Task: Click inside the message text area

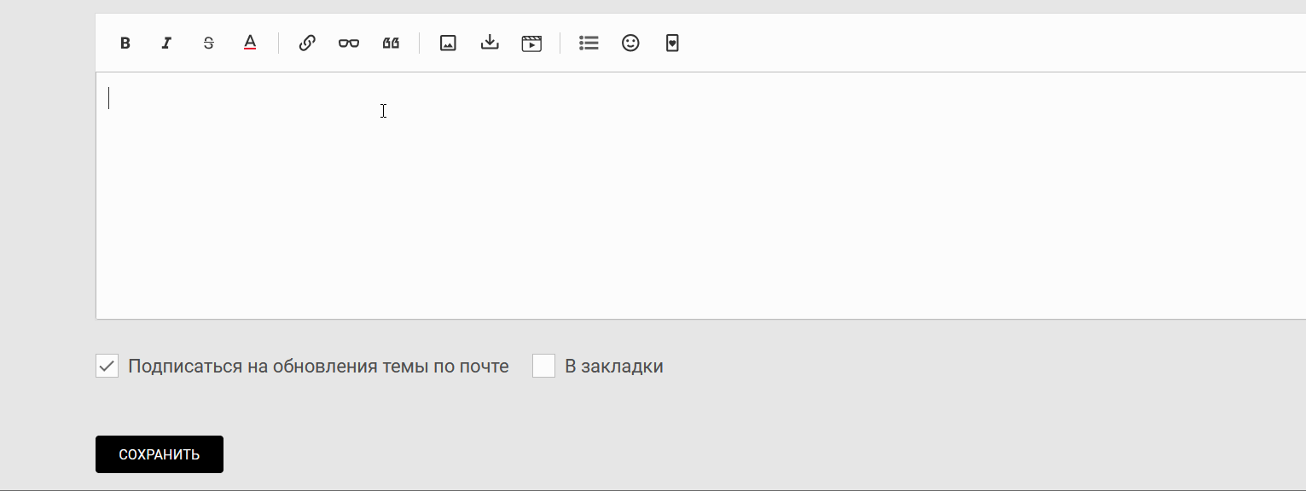Action: coord(700,196)
